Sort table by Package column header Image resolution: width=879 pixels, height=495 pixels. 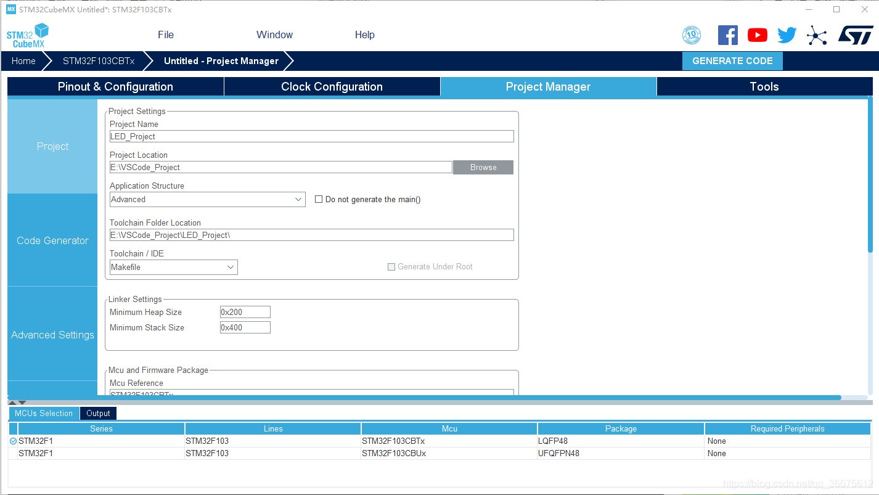click(621, 428)
